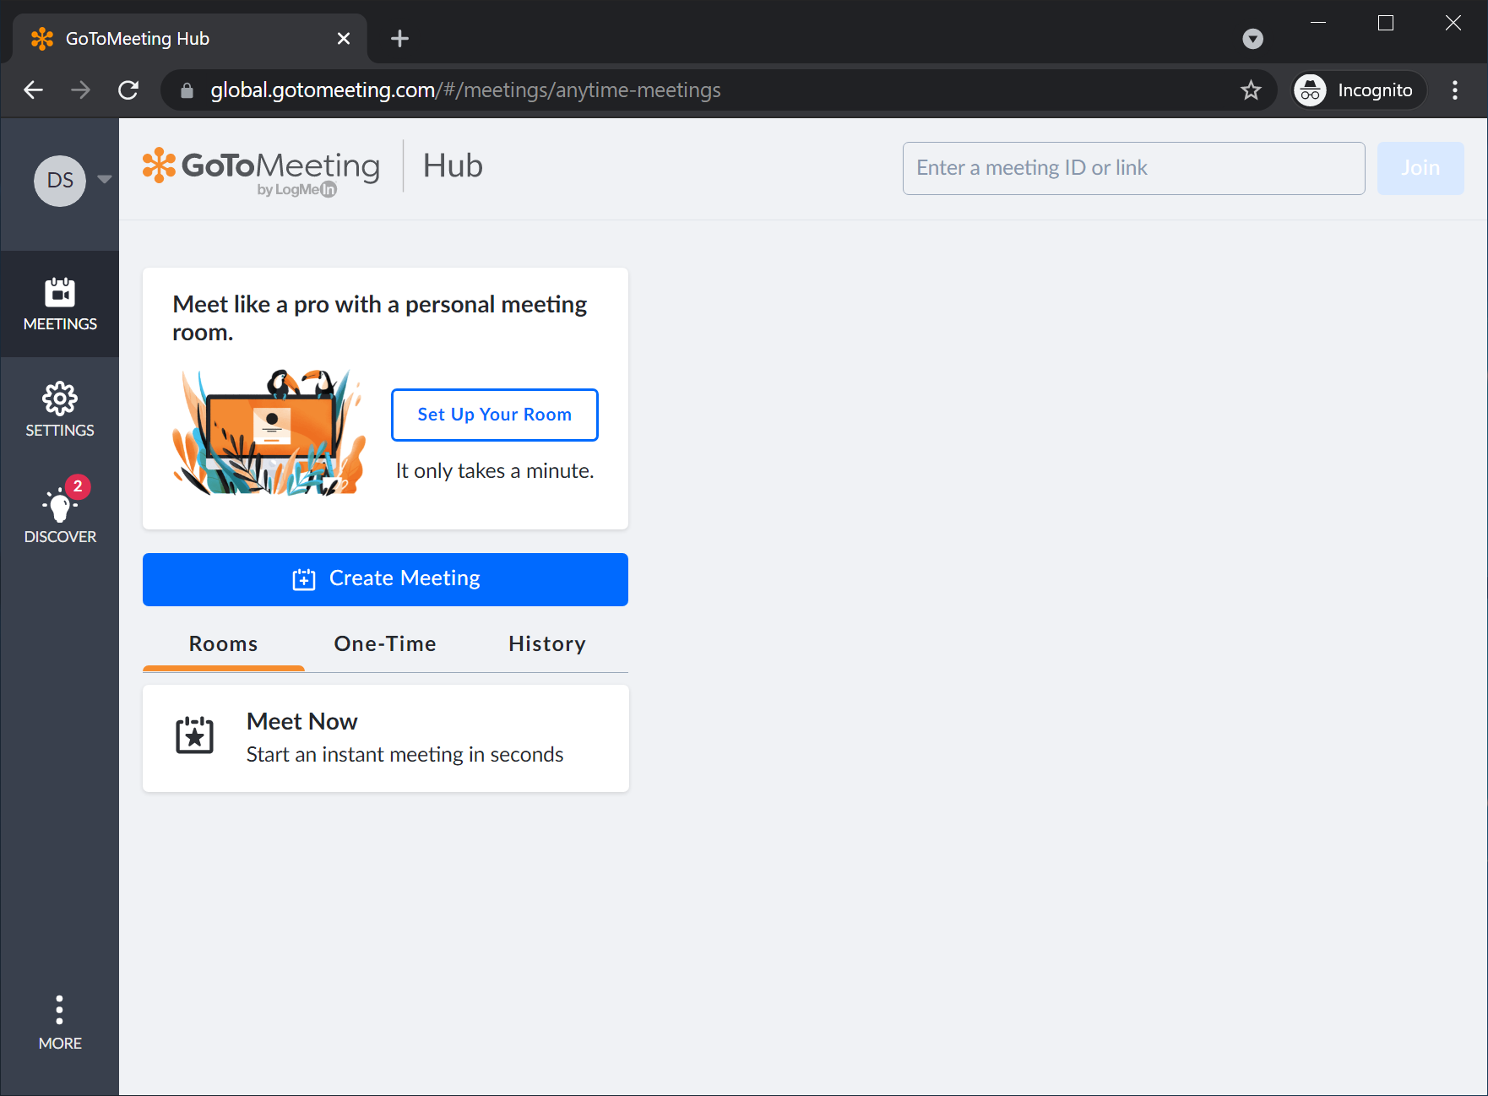Image resolution: width=1488 pixels, height=1096 pixels.
Task: Click Set Up Your Room button
Action: pyautogui.click(x=494, y=415)
